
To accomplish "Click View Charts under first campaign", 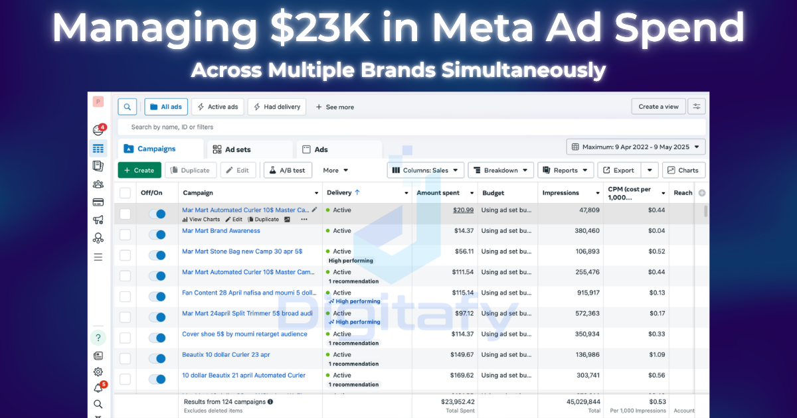I will (201, 220).
